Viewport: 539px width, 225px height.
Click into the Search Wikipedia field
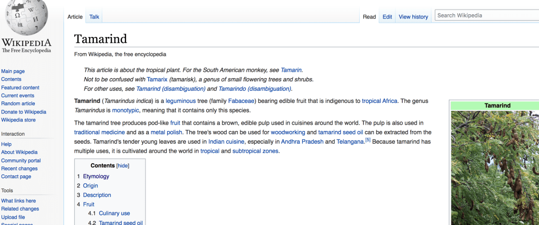pos(485,15)
